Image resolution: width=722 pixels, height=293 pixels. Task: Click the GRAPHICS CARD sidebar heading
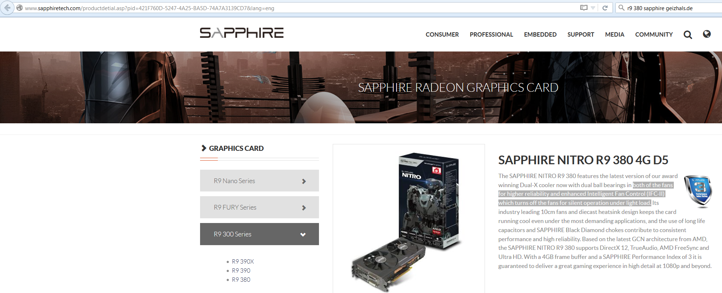tap(236, 148)
